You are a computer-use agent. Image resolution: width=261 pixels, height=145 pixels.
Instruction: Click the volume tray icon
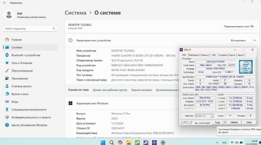coord(236,143)
